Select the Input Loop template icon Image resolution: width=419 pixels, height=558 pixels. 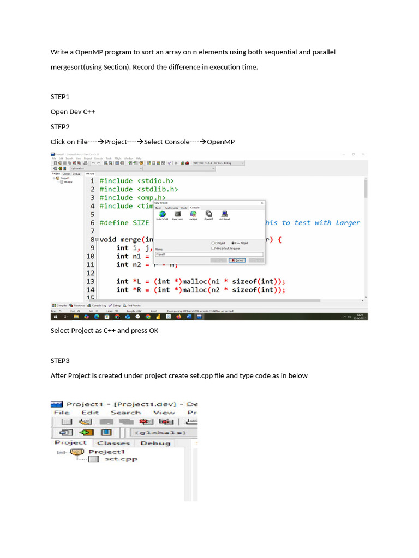(x=178, y=215)
